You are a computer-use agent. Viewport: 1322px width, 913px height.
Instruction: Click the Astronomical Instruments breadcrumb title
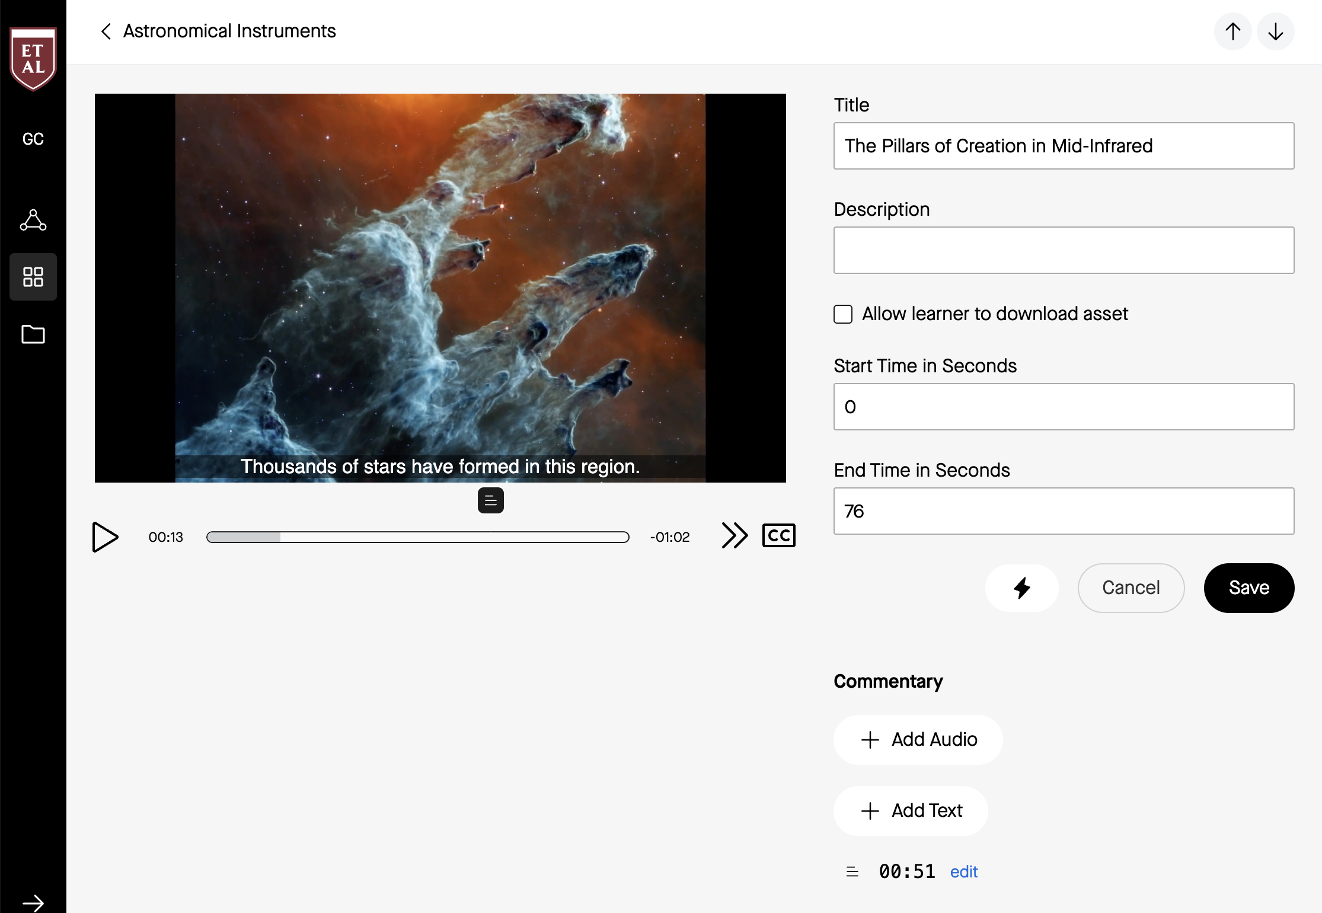pos(229,31)
